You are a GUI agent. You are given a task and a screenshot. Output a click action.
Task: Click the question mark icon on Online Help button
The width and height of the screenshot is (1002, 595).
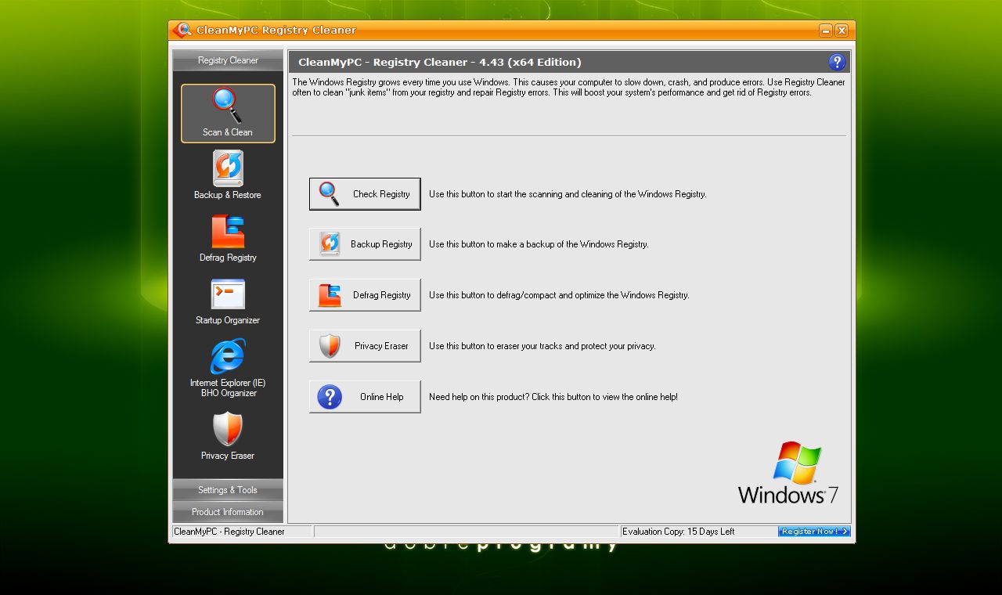328,396
